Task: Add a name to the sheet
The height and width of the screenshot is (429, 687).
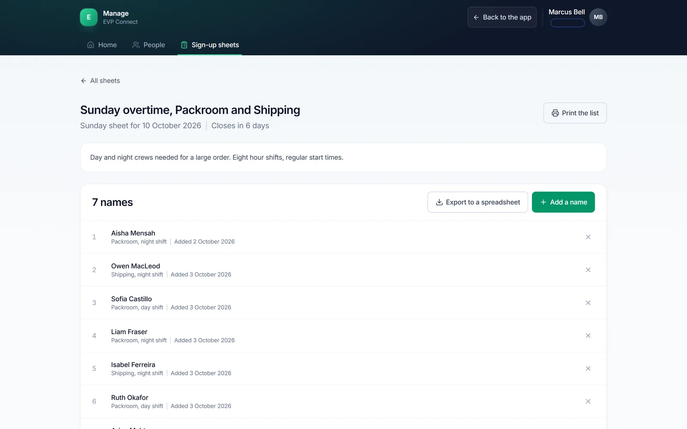Action: pyautogui.click(x=563, y=202)
